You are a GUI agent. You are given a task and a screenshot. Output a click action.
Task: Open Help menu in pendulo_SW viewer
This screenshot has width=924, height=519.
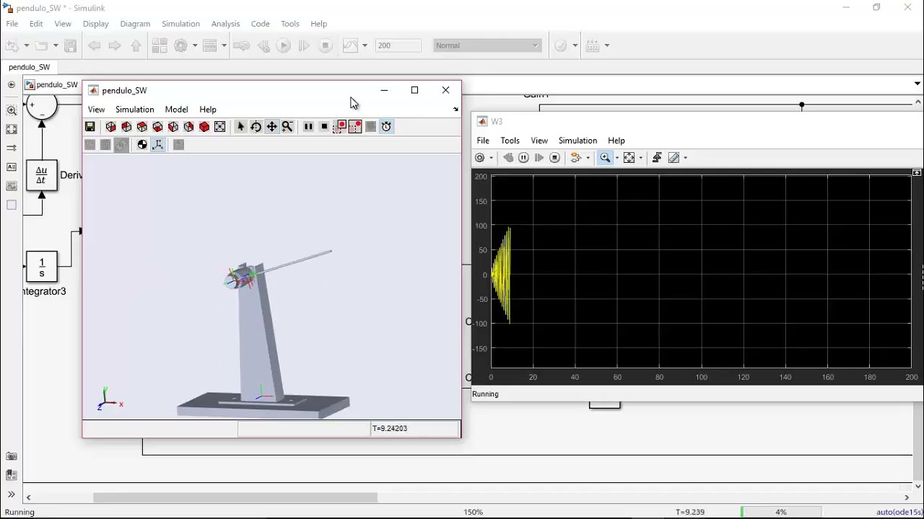(x=208, y=110)
